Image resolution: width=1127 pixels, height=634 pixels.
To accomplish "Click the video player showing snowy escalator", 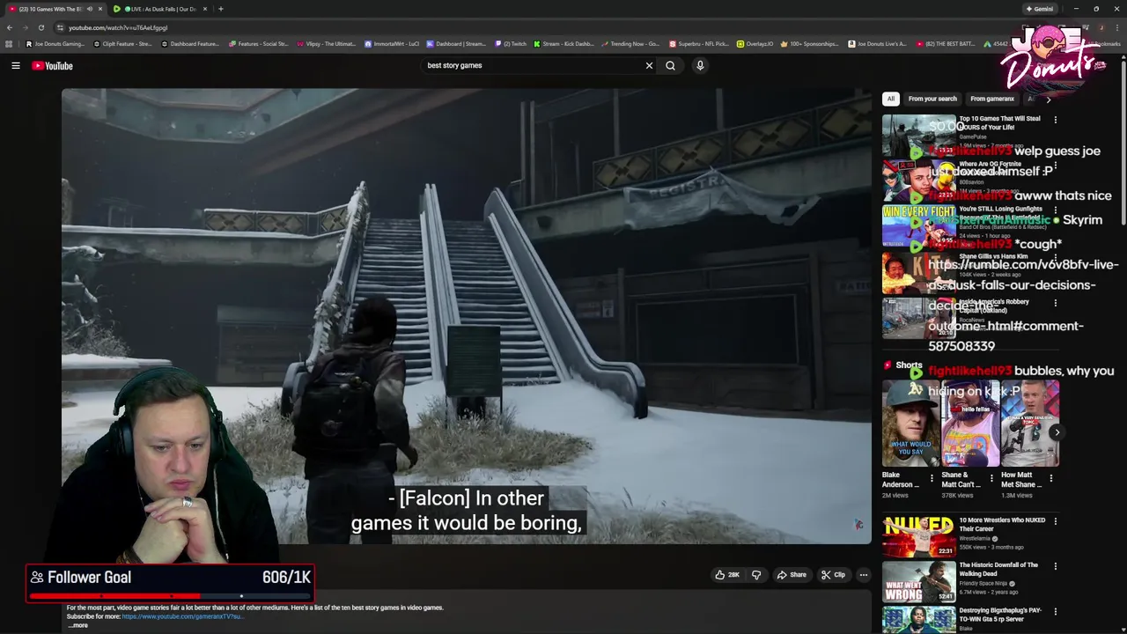I will (467, 315).
